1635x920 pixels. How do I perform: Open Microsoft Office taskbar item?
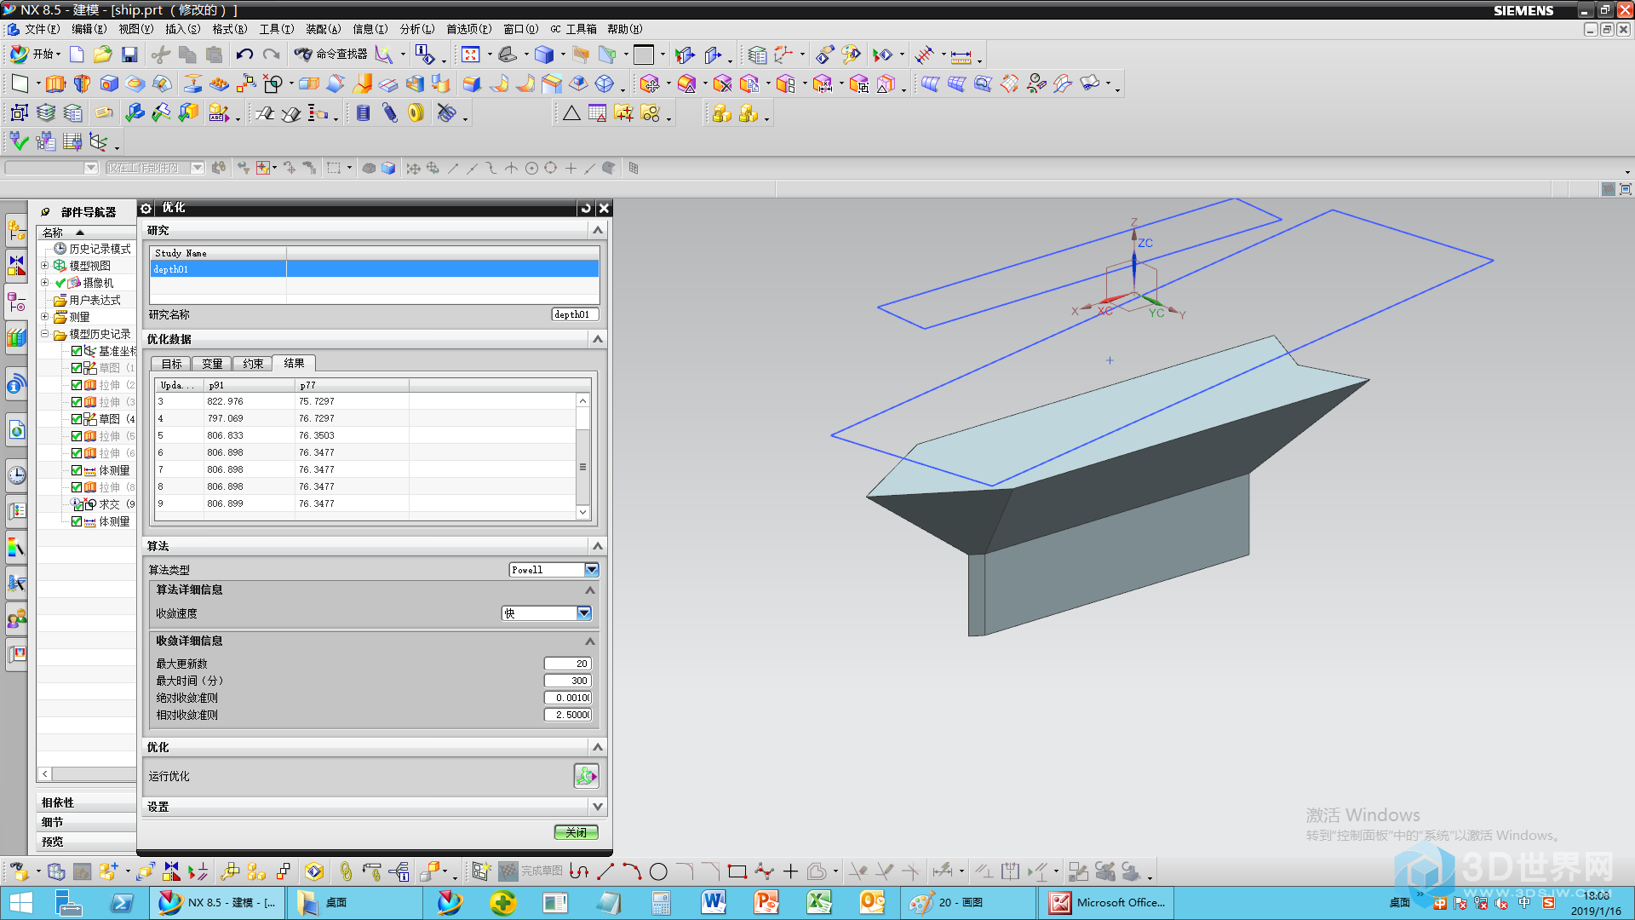(x=1107, y=902)
